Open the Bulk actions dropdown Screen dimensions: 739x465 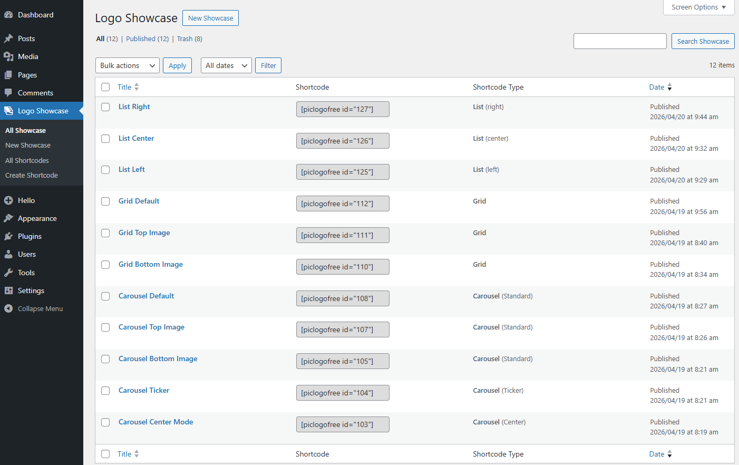[127, 65]
